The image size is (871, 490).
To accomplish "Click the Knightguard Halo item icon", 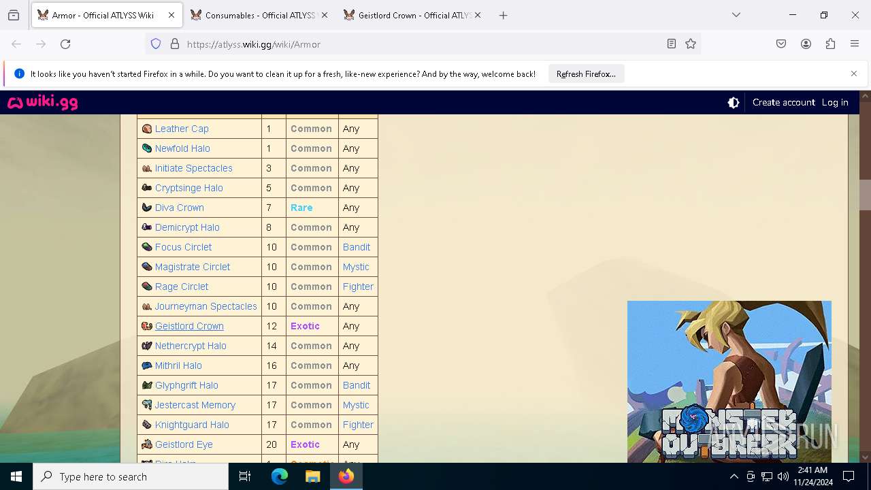I will pyautogui.click(x=147, y=425).
